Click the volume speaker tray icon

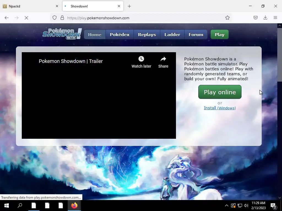246,206
